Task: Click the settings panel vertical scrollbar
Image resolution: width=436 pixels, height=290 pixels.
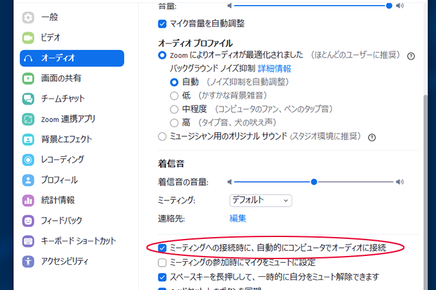Action: point(425,192)
